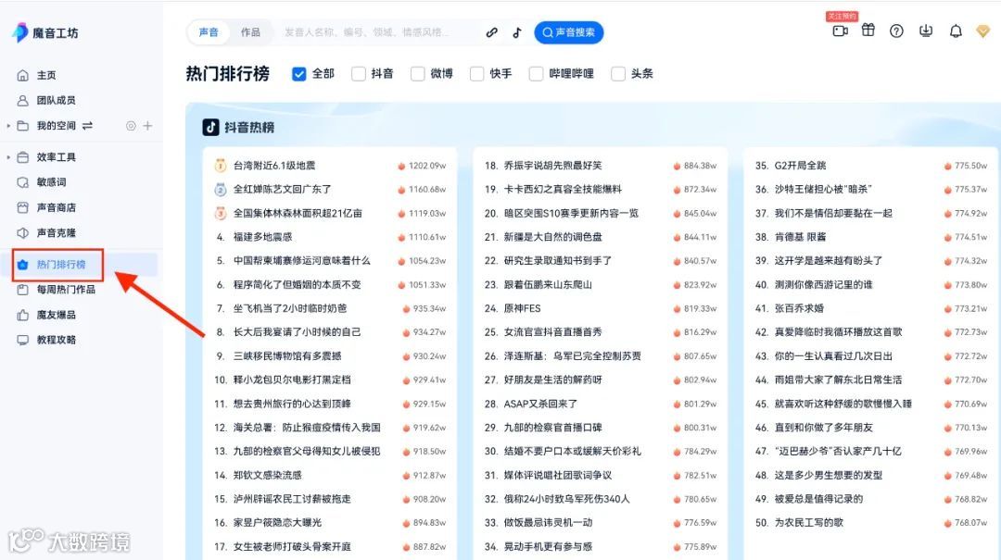Click the swap icon beside 我的空间
This screenshot has height=560, width=1001.
tap(87, 126)
